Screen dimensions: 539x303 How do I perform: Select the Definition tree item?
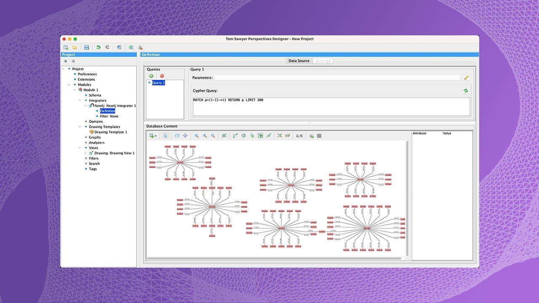(x=107, y=111)
